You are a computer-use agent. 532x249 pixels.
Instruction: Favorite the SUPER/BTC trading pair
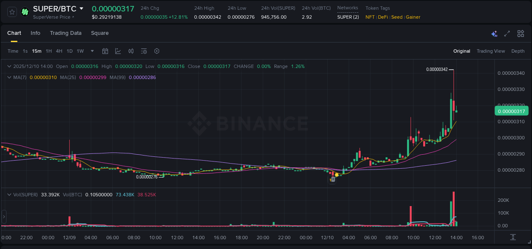tap(11, 11)
